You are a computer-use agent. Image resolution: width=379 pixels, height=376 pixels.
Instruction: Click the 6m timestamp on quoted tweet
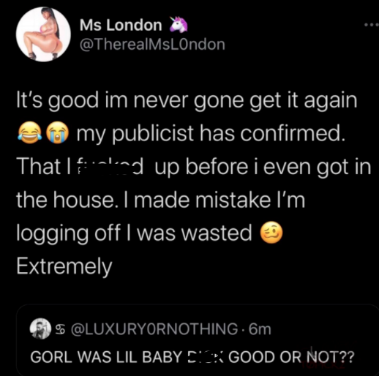pyautogui.click(x=260, y=329)
